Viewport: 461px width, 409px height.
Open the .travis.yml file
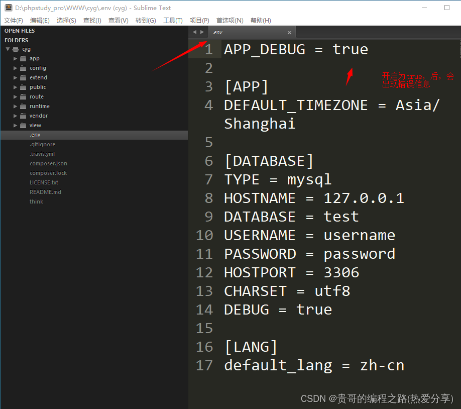(x=42, y=154)
